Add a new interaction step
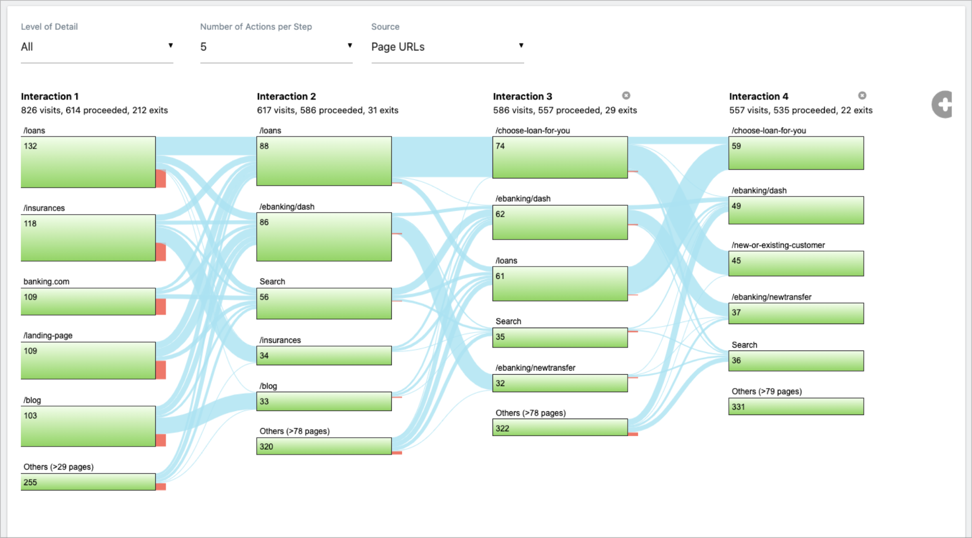 [x=942, y=104]
